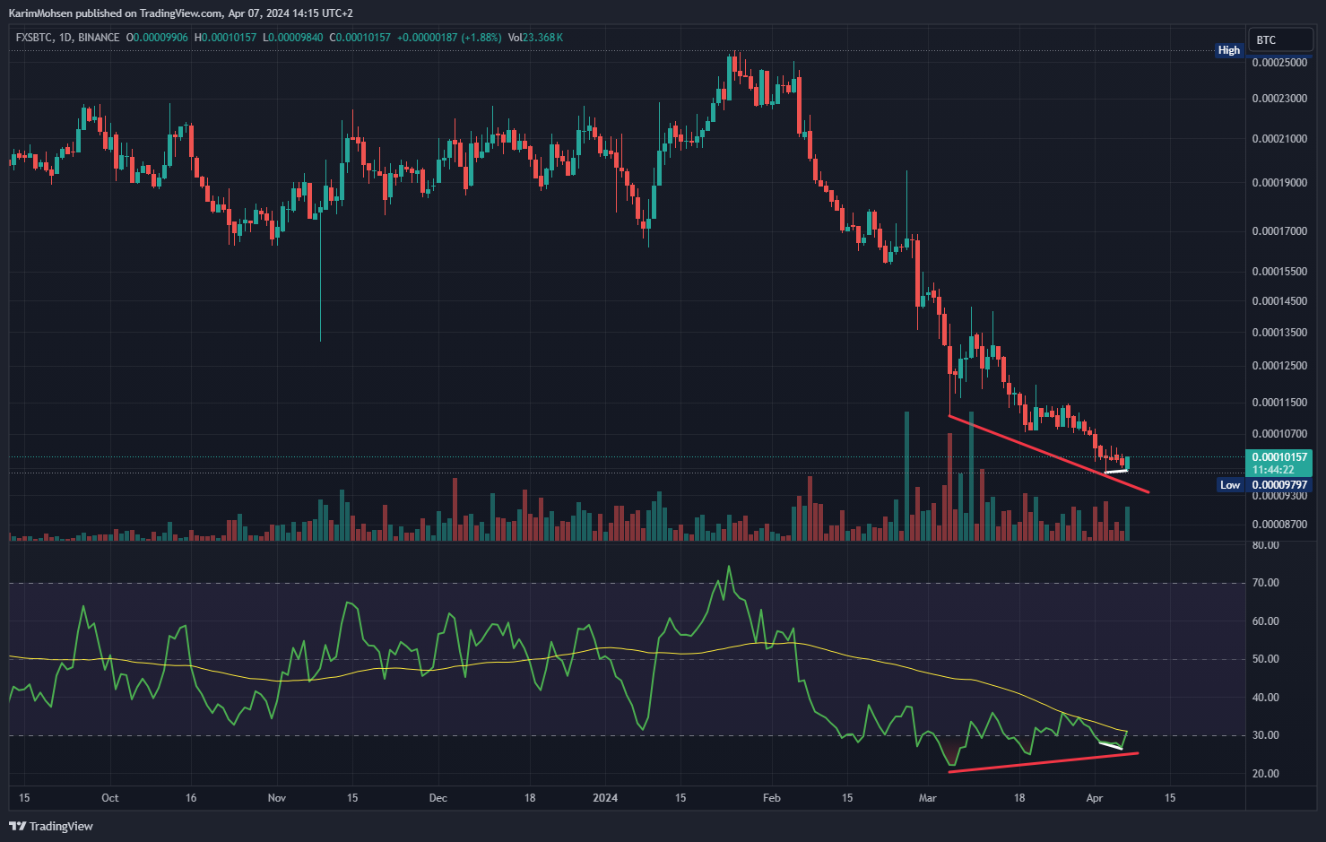The image size is (1326, 842).
Task: Select the red trend line on RSI pane
Action: click(1043, 762)
